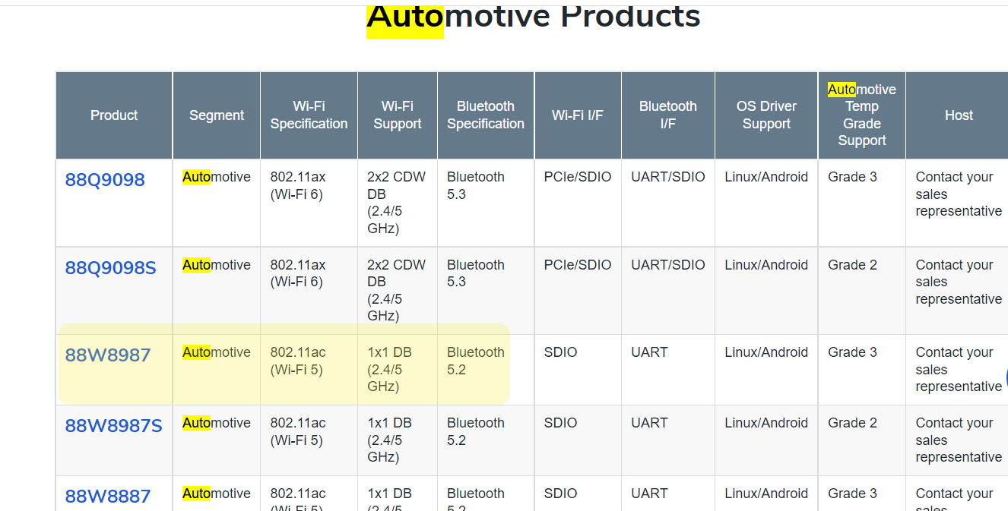The width and height of the screenshot is (1008, 511).
Task: Click the OS Driver Support header
Action: (766, 115)
